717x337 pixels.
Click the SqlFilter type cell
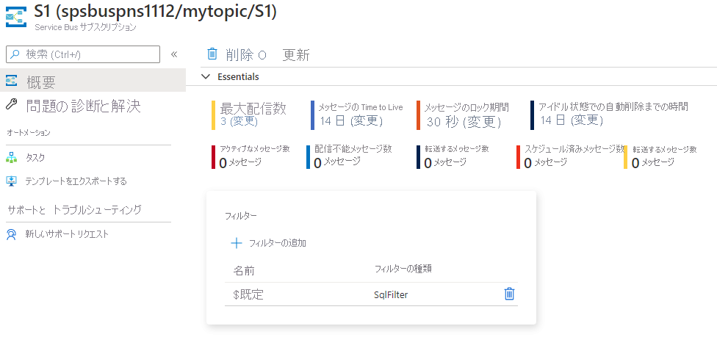point(391,295)
